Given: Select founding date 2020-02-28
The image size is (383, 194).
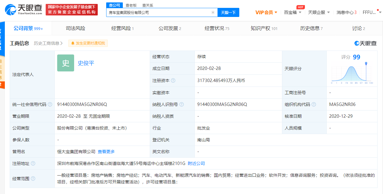Looking at the screenshot, I should coord(209,68).
